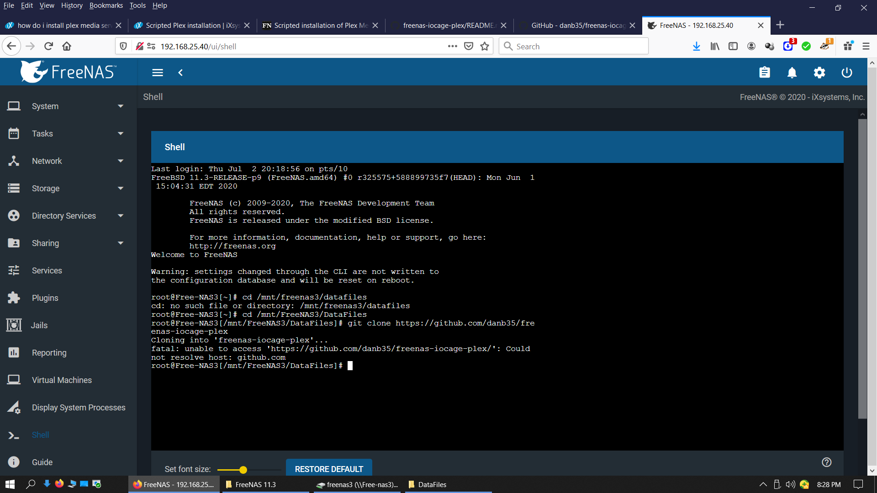Toggle the Firefox sidebar view icon
877x493 pixels.
pyautogui.click(x=733, y=46)
